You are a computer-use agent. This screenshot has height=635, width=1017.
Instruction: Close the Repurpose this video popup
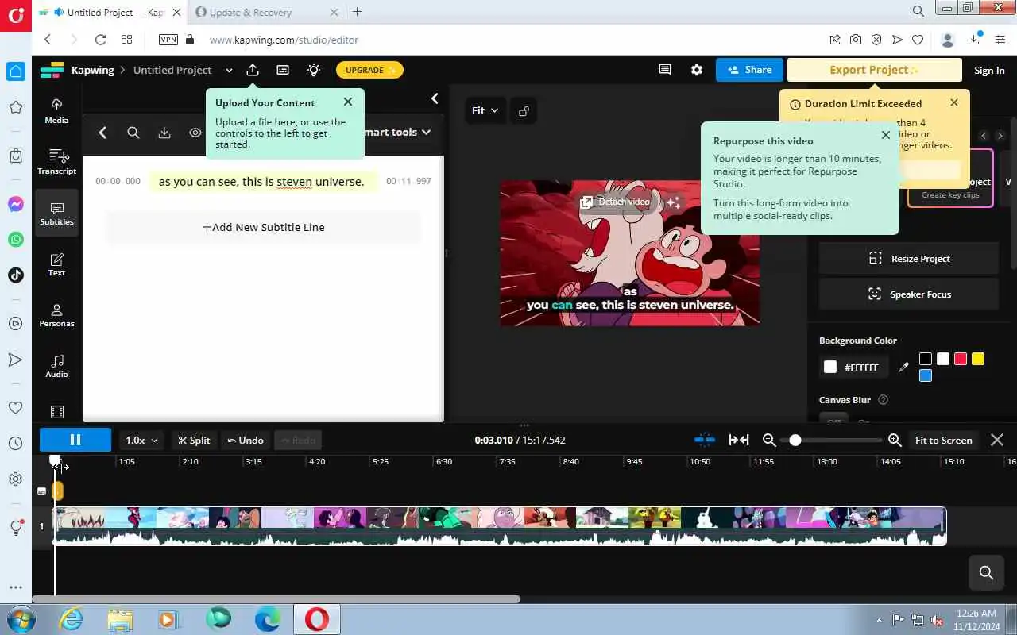click(886, 135)
